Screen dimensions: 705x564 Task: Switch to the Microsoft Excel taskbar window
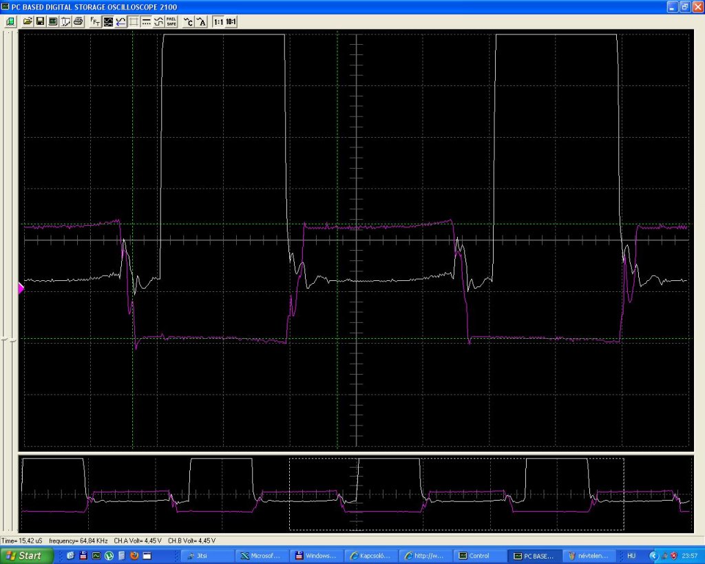coord(262,556)
